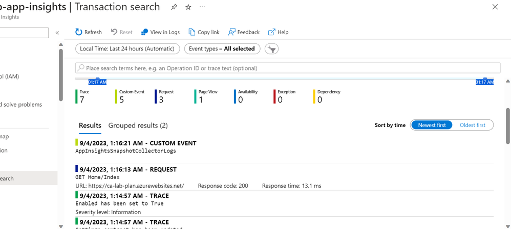Screen dimensions: 511x229
Task: Click the Copy link icon
Action: (x=192, y=32)
